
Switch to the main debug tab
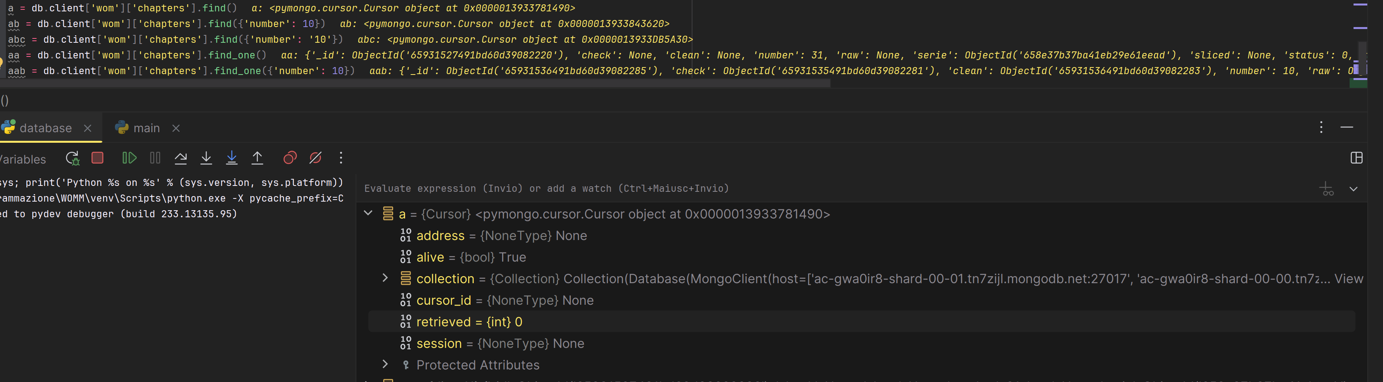(x=146, y=128)
